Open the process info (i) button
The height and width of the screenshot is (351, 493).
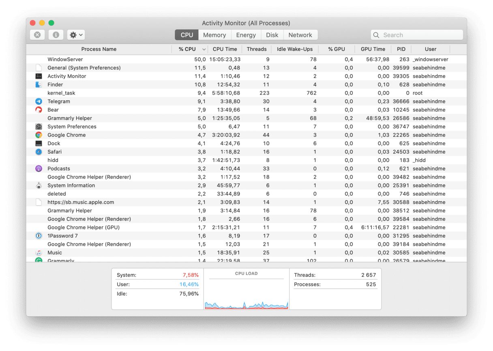click(x=56, y=35)
